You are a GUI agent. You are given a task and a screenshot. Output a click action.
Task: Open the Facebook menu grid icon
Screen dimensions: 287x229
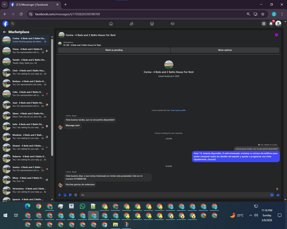tap(263, 23)
